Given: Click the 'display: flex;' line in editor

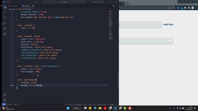Looking at the screenshot, I should tap(29, 83).
